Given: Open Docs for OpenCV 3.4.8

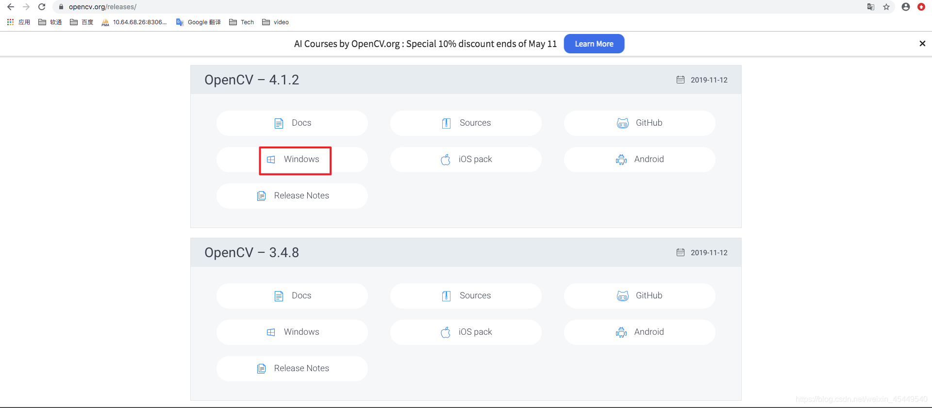Looking at the screenshot, I should (x=292, y=296).
